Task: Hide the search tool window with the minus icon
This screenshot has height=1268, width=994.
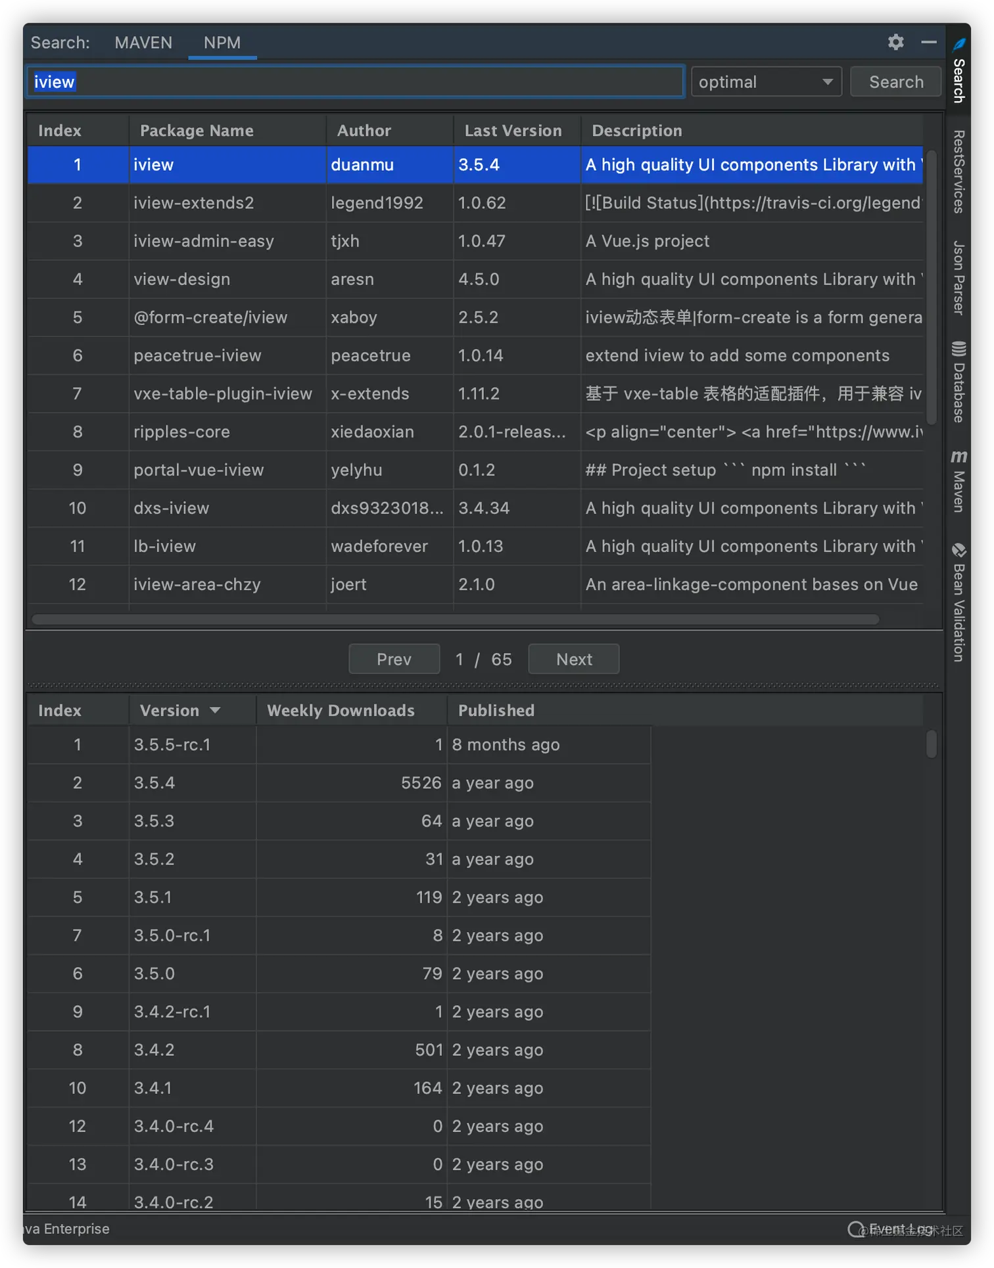Action: click(928, 42)
